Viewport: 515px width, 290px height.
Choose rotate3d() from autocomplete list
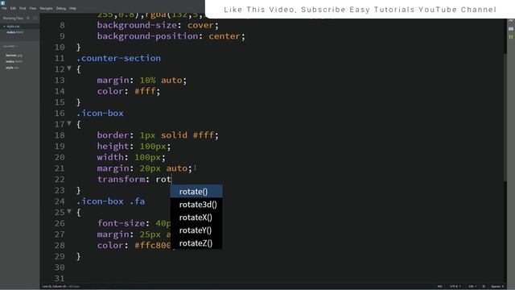196,205
